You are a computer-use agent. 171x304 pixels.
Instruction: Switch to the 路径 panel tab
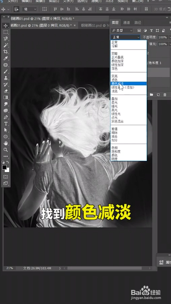tap(138, 23)
